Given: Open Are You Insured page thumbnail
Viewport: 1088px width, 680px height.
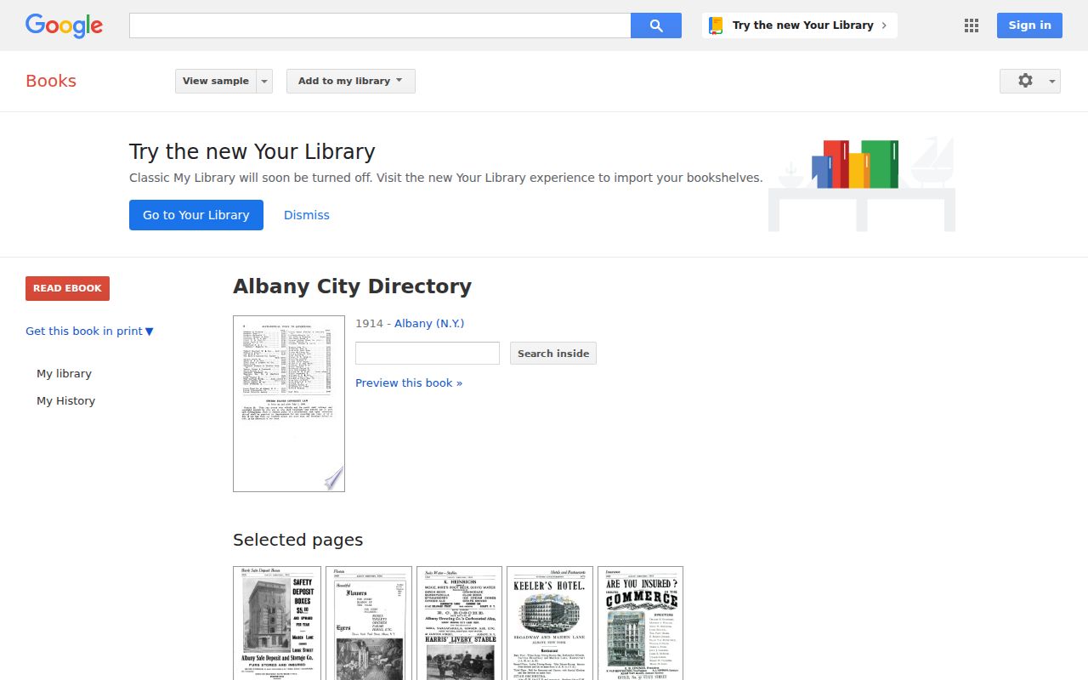Looking at the screenshot, I should tap(640, 623).
